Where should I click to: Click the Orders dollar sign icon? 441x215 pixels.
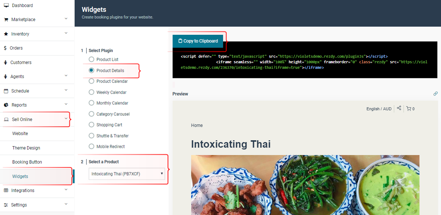(x=5, y=48)
